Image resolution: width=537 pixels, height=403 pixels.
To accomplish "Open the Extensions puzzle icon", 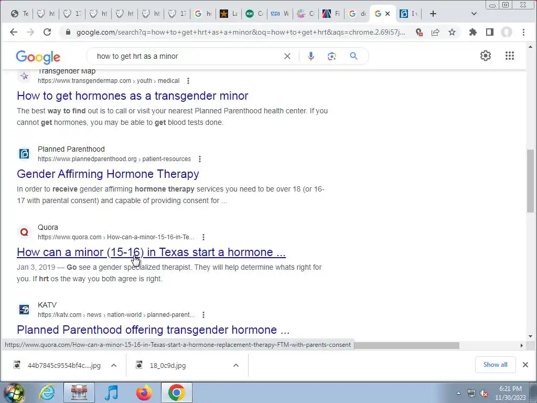I will point(473,32).
